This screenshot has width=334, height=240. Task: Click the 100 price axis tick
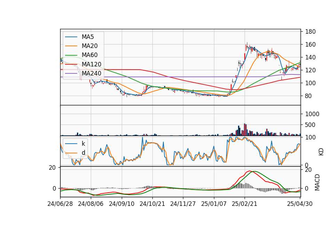pos(310,83)
